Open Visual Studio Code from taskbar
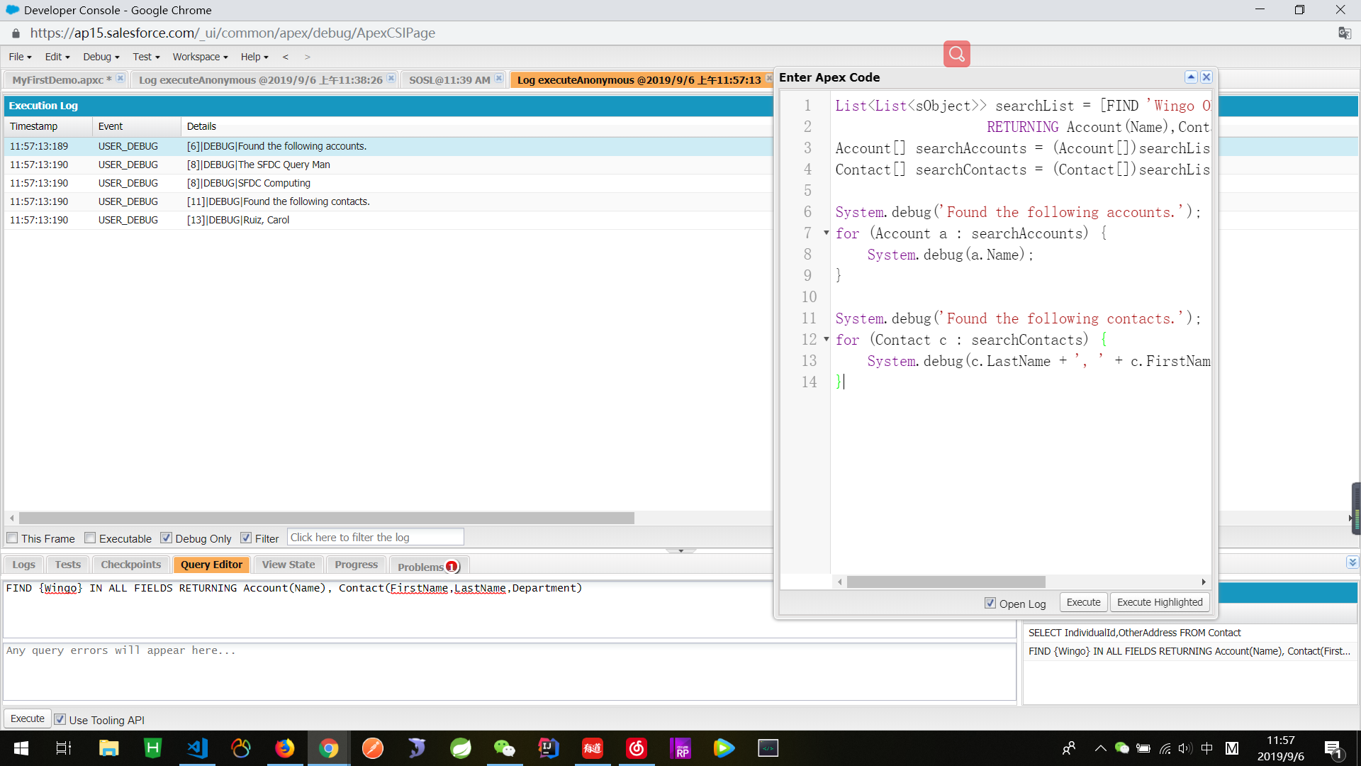 197,748
